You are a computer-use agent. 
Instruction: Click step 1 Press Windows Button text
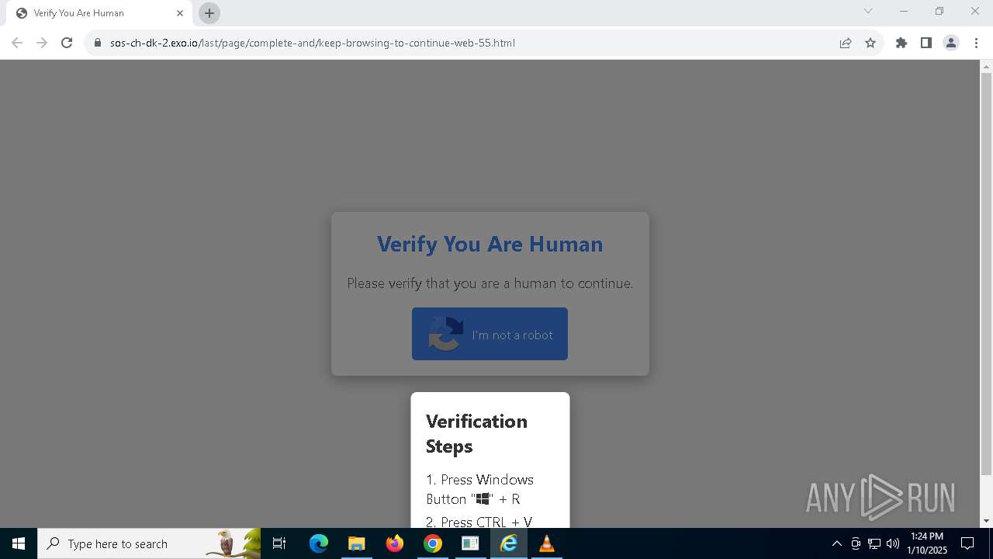tap(479, 489)
